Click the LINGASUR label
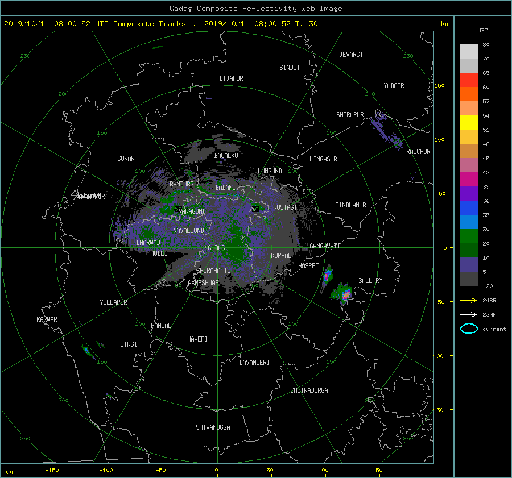 click(x=323, y=159)
